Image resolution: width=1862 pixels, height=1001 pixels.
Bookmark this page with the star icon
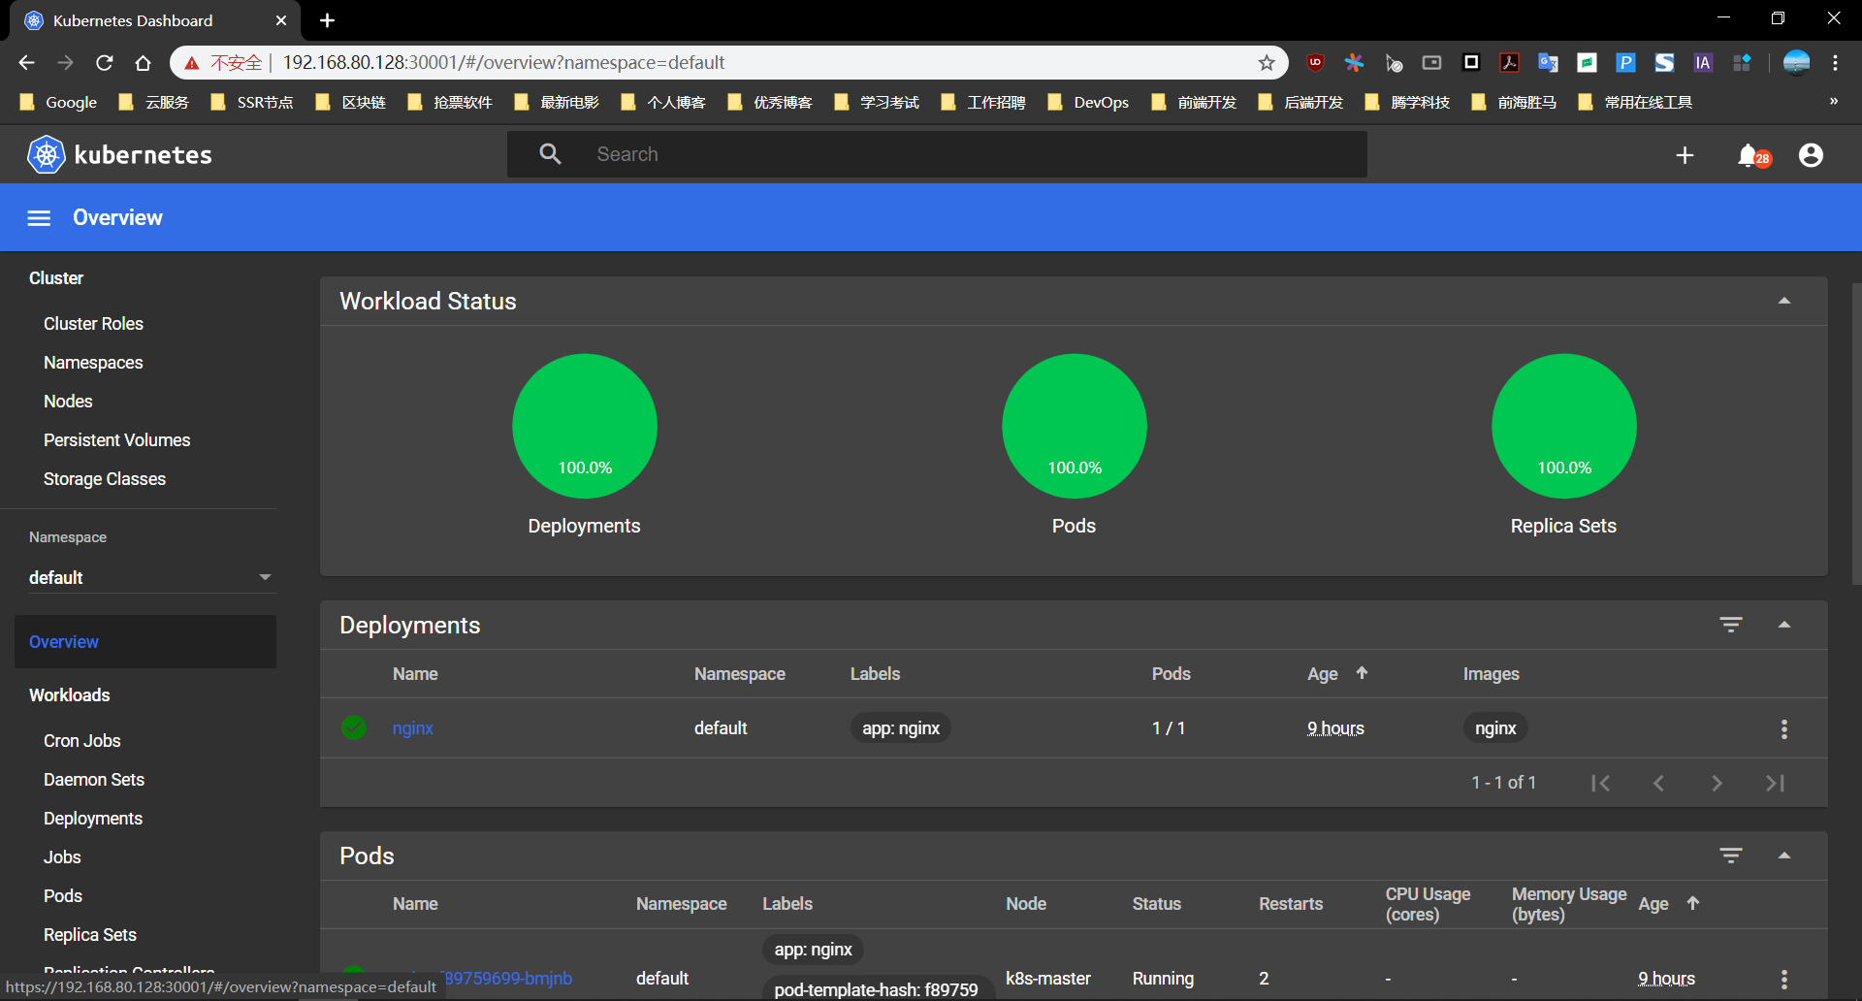pyautogui.click(x=1267, y=63)
